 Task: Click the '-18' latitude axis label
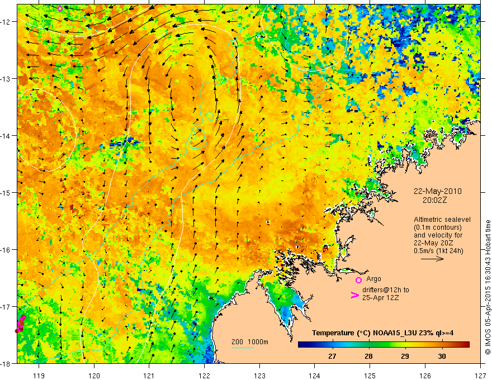pos(6,363)
